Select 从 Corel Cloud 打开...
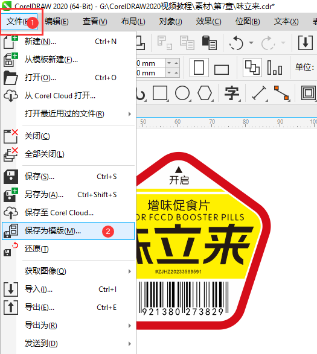This screenshot has height=354, width=317. (x=68, y=96)
